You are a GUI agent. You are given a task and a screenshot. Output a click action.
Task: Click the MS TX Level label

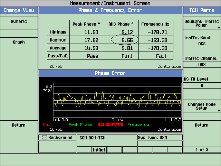pyautogui.click(x=196, y=79)
